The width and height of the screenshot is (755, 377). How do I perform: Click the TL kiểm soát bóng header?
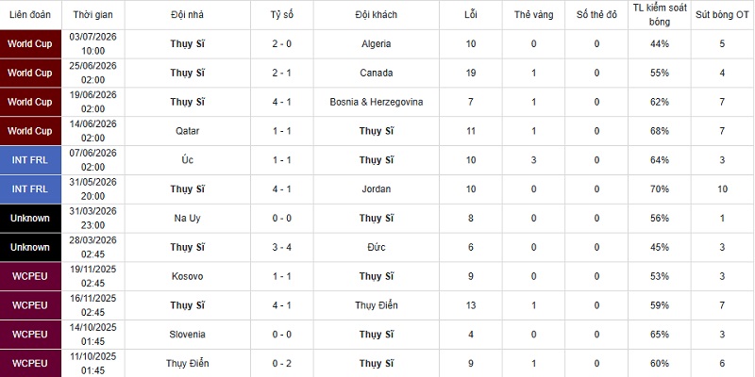pyautogui.click(x=660, y=15)
